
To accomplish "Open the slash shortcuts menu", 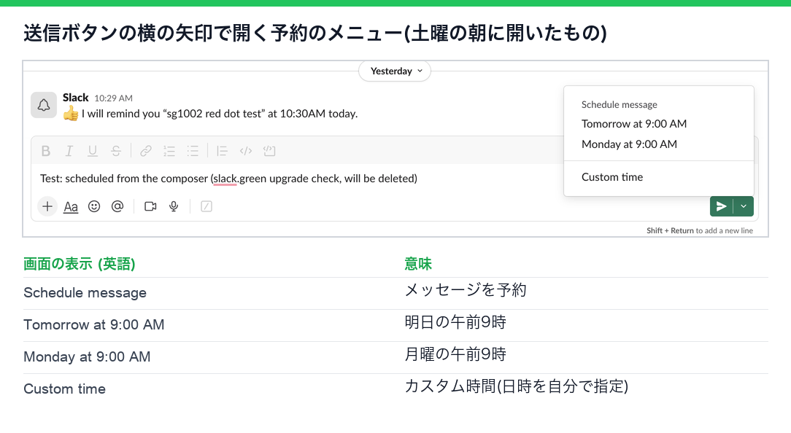I will 207,206.
